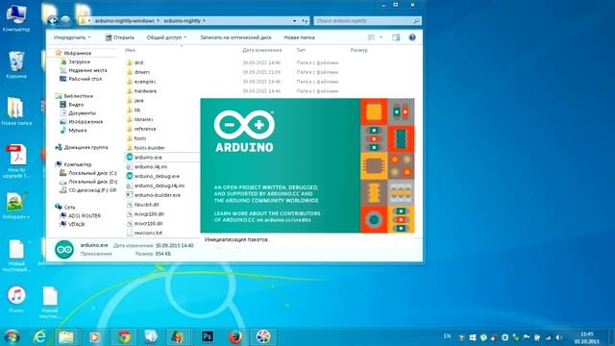Viewport: 615px width, 346px height.
Task: Select the Computer desktop icon
Action: tap(16, 18)
